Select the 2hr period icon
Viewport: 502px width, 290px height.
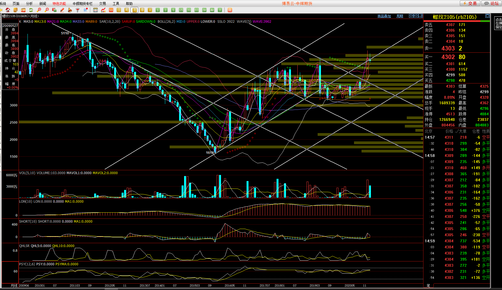click(204, 10)
